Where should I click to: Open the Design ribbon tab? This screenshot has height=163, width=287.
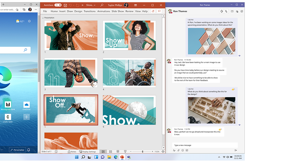click(78, 11)
